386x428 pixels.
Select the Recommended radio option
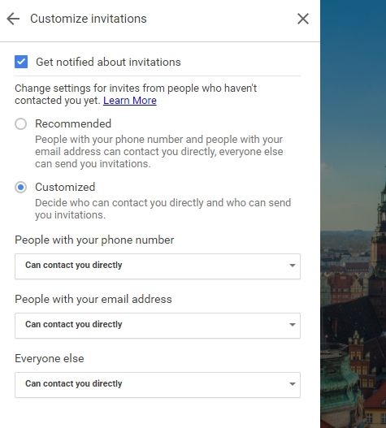[x=21, y=124]
